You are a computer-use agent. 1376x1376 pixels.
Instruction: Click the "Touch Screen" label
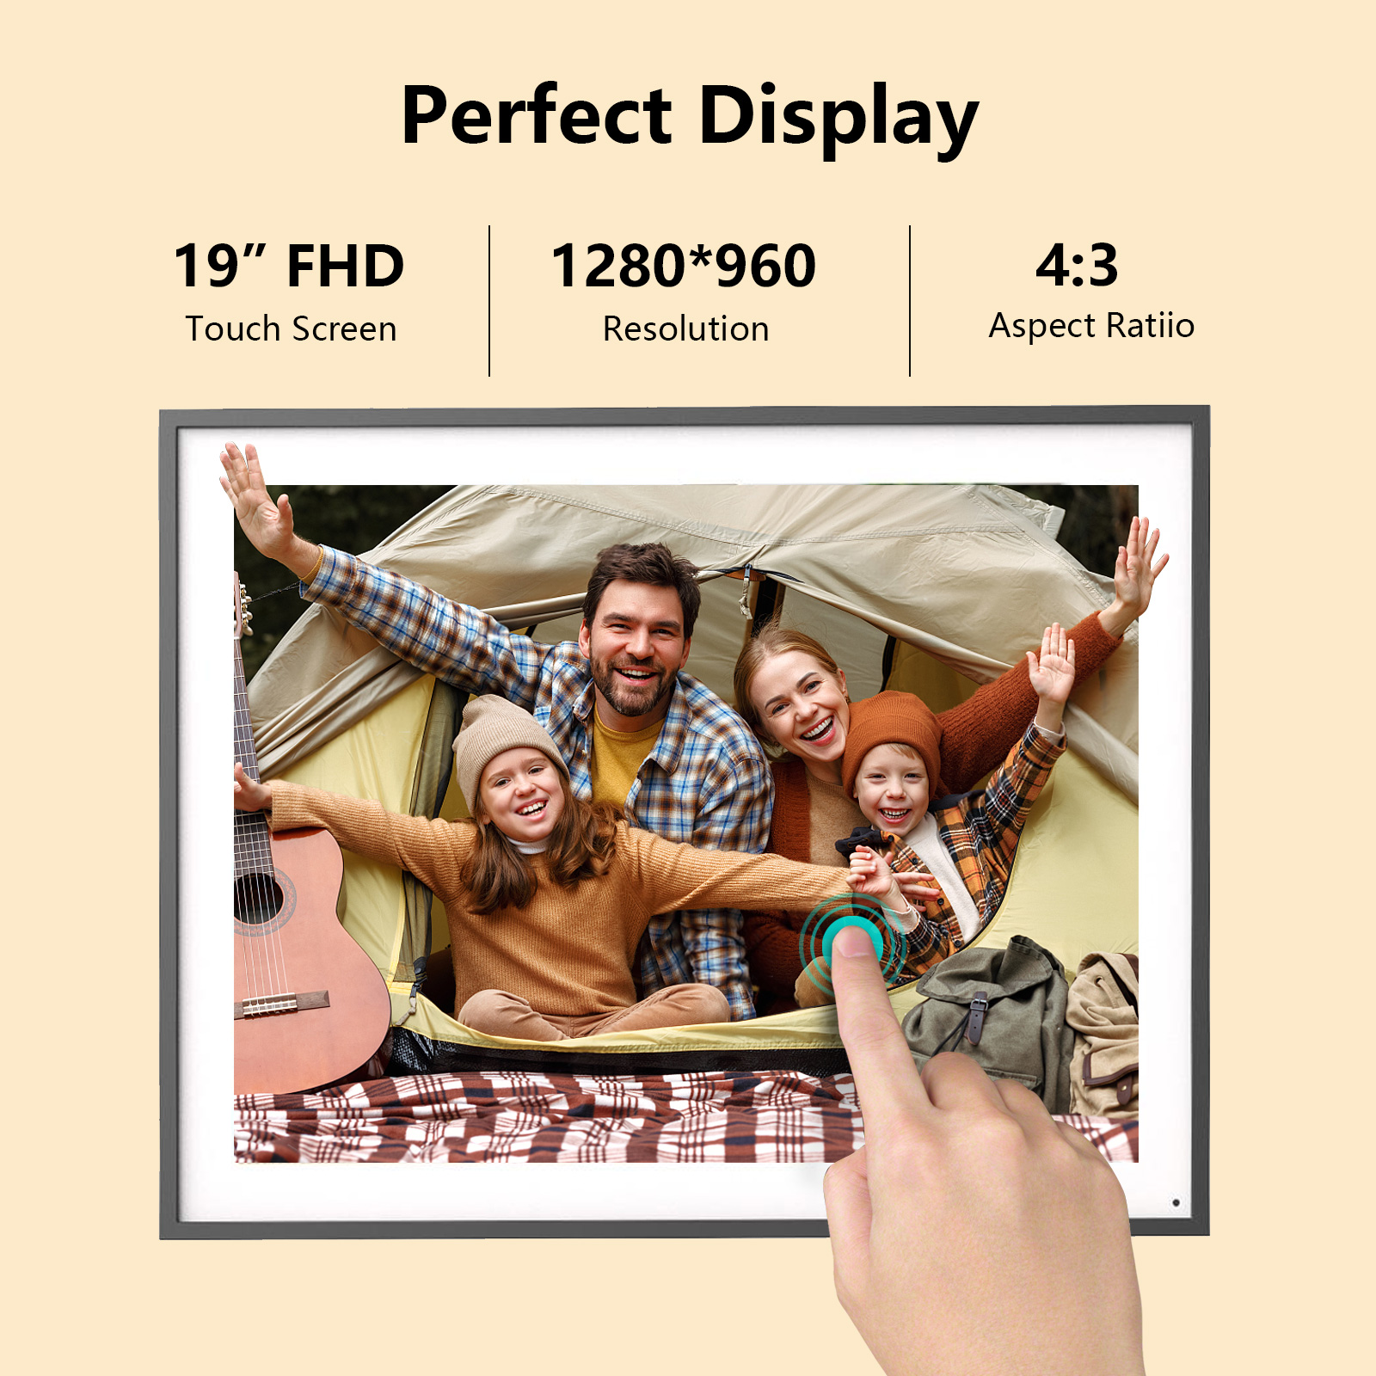291,329
